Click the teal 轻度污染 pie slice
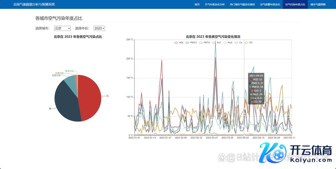 click(x=70, y=80)
